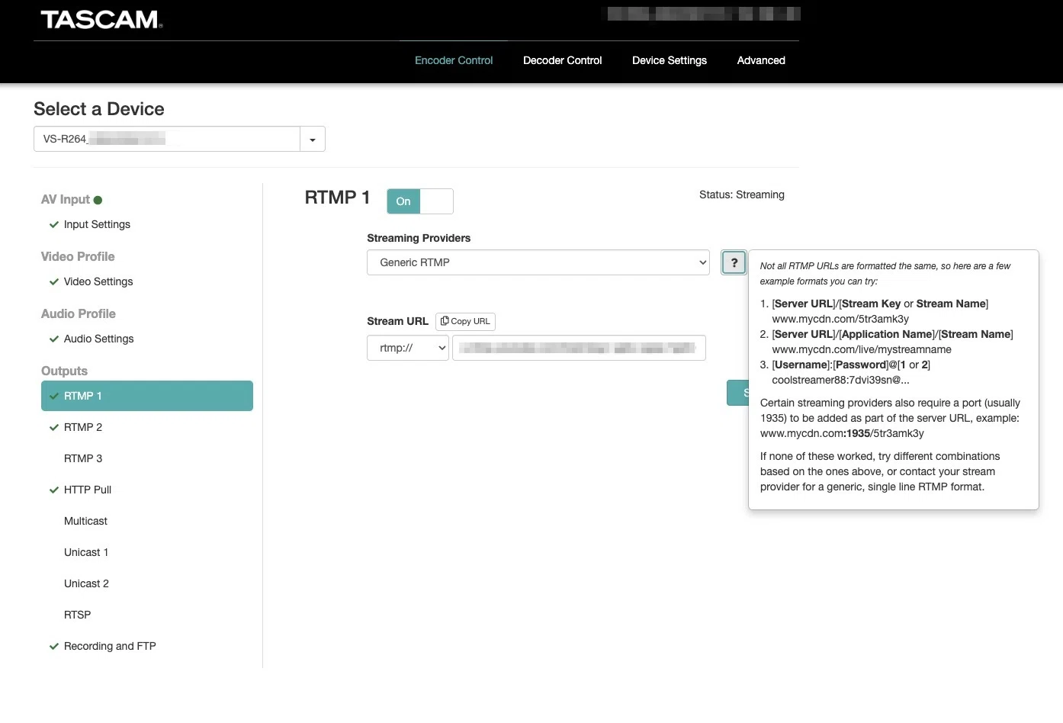Select the RTMP 1 output
The image size is (1063, 723).
coord(147,396)
